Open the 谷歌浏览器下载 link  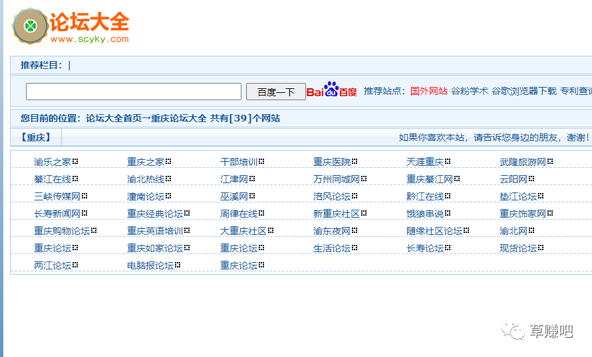[523, 91]
